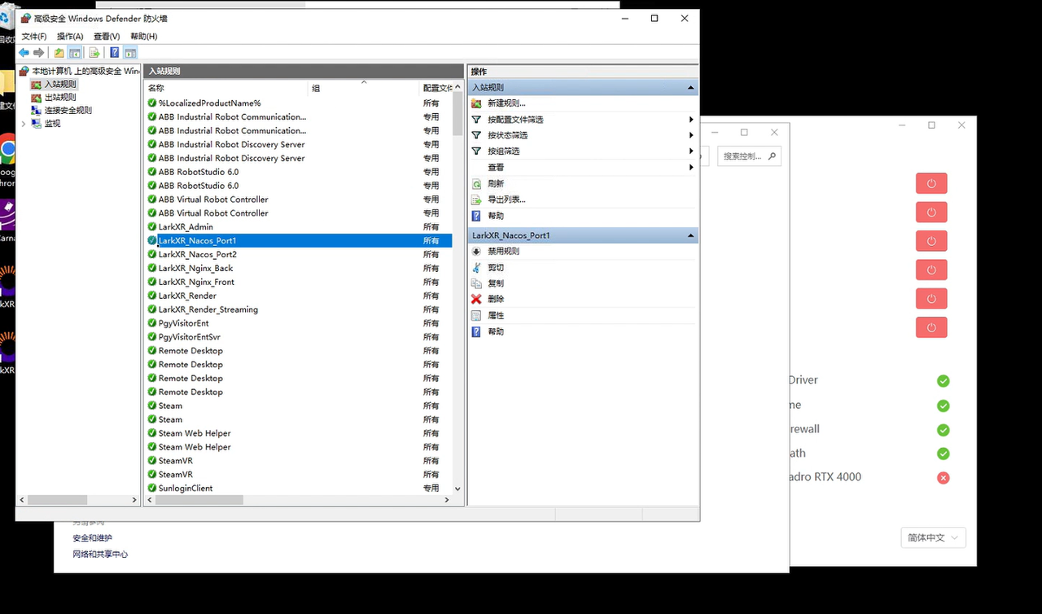This screenshot has height=614, width=1042.
Task: Click the red X 删除 icon
Action: [x=477, y=299]
